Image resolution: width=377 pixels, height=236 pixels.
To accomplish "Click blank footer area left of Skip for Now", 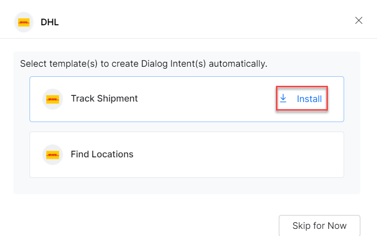I will [143, 225].
